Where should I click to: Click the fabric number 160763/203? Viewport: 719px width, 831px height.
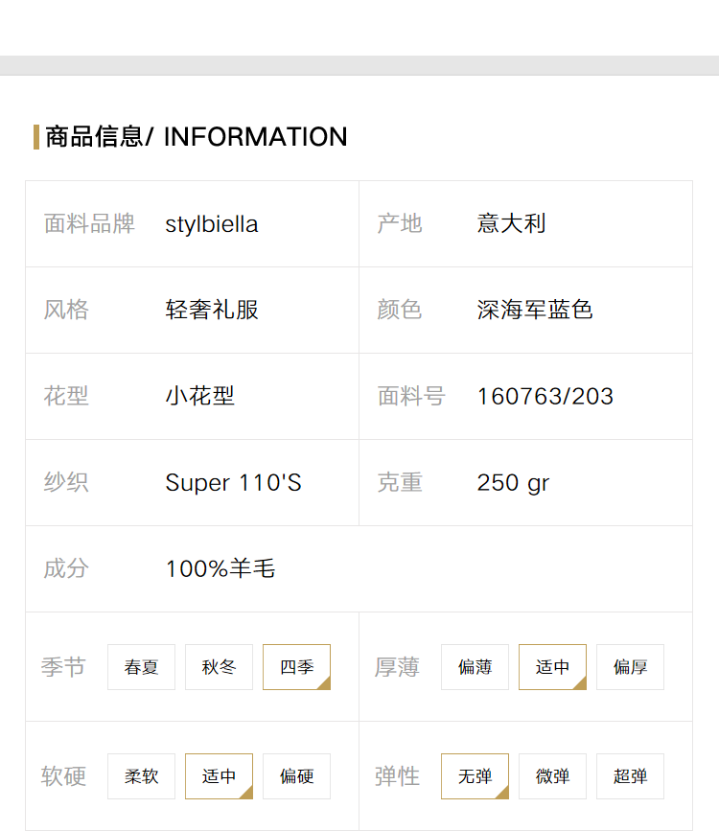(x=545, y=397)
